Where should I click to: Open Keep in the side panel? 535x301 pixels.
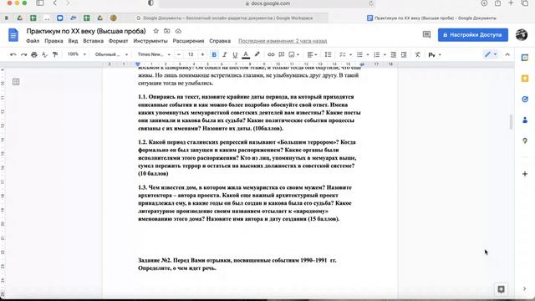click(525, 79)
